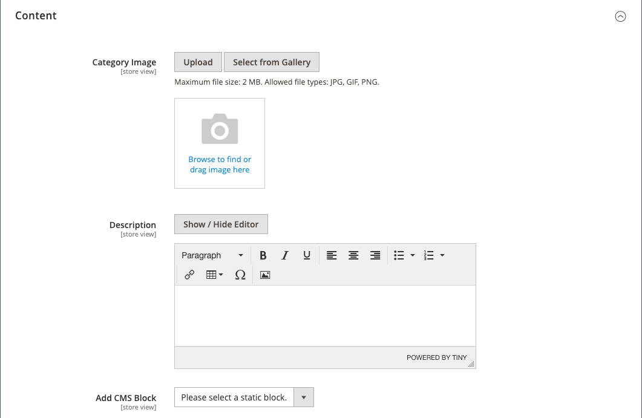
Task: Insert a numbered list
Action: tap(429, 255)
